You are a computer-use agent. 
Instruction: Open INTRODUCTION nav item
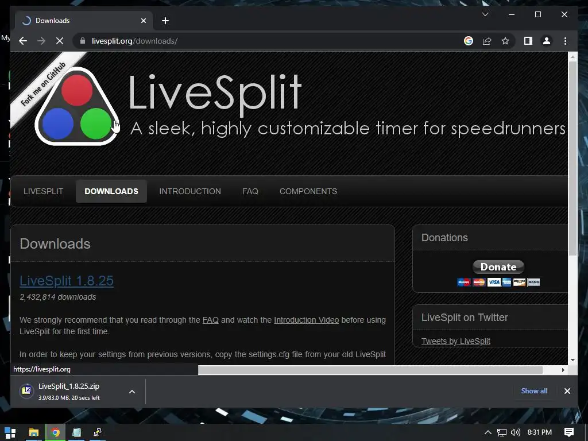(190, 191)
